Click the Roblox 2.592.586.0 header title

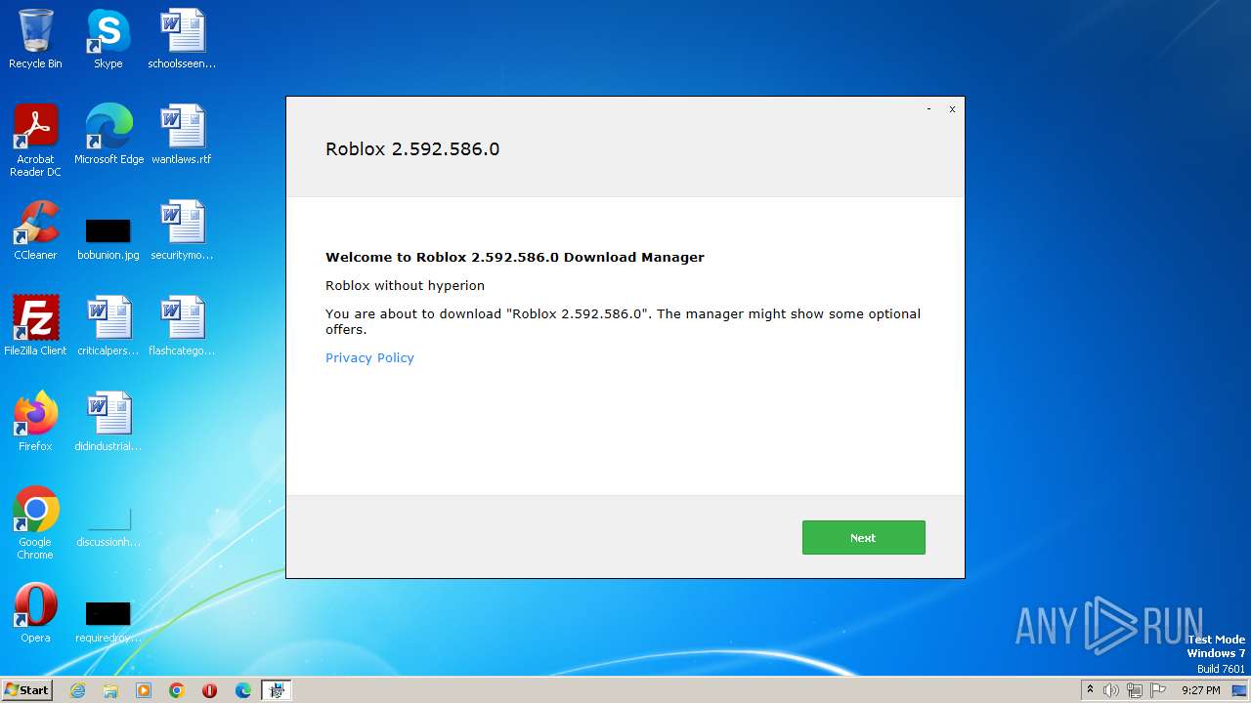pos(412,149)
